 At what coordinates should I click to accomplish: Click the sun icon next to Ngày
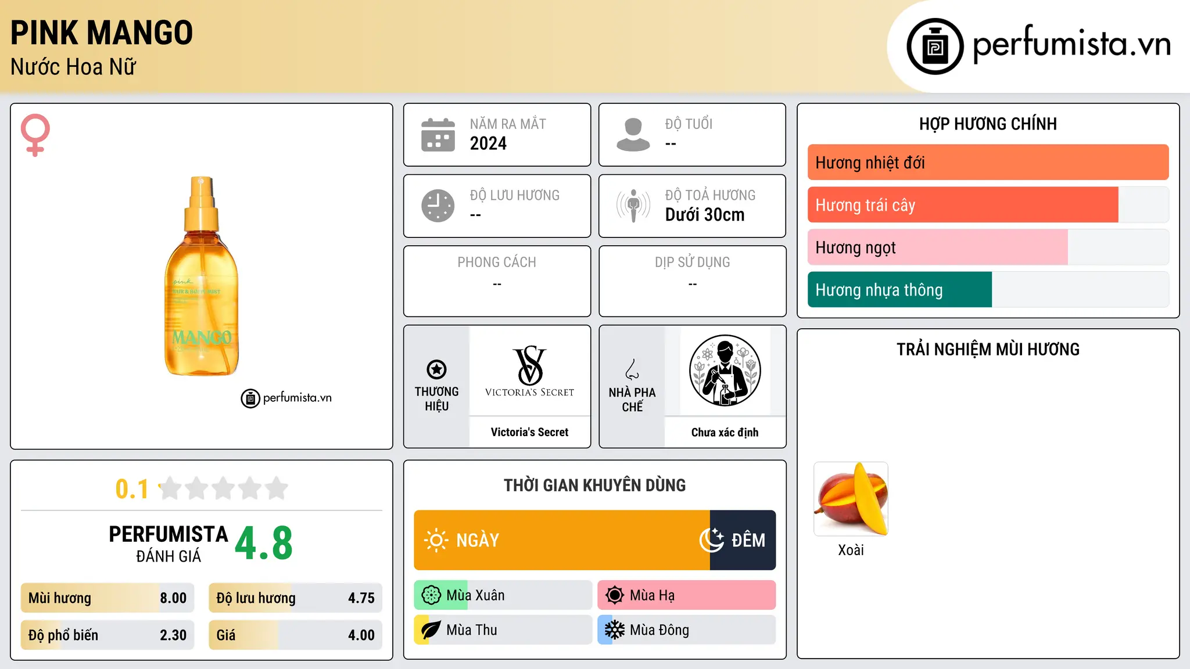[x=436, y=540]
